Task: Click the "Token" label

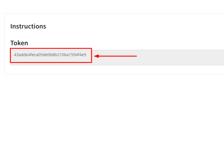Action: coord(19,43)
